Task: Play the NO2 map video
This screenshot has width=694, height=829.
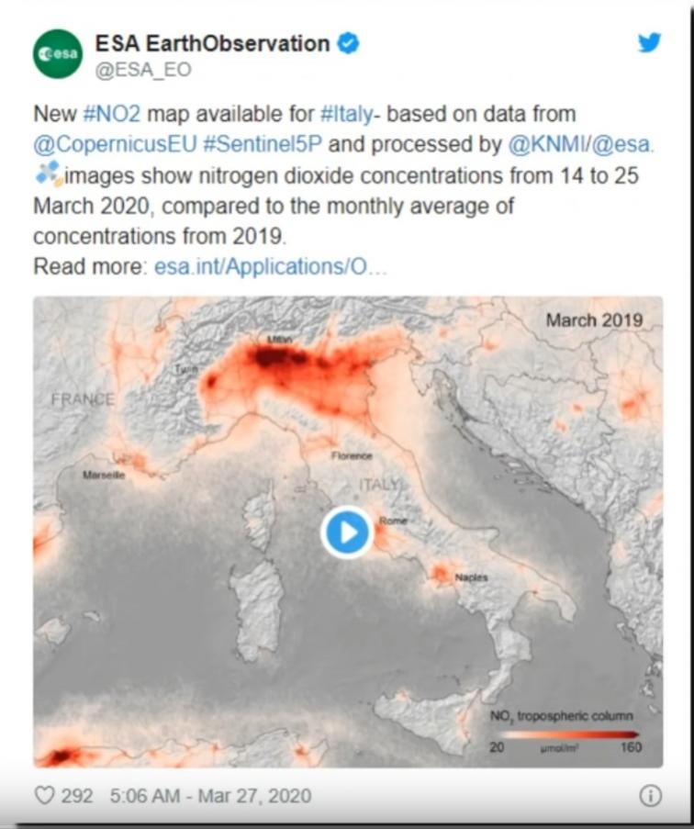Action: pos(346,532)
